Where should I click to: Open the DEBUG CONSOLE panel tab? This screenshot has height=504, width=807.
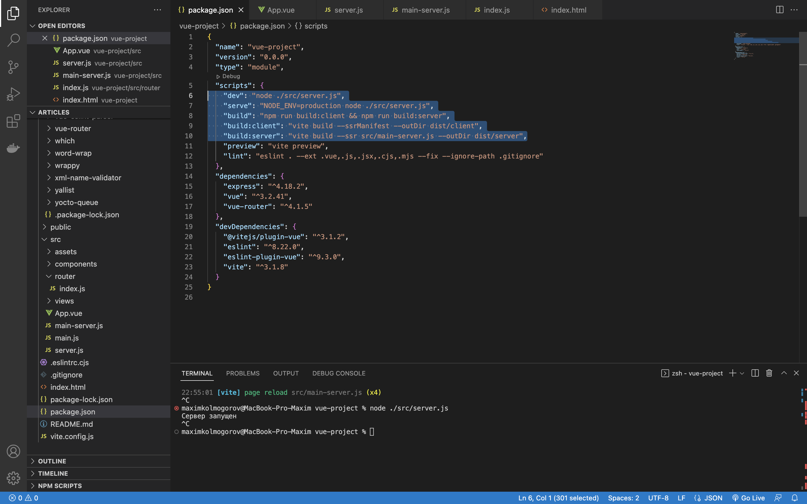[x=339, y=373]
